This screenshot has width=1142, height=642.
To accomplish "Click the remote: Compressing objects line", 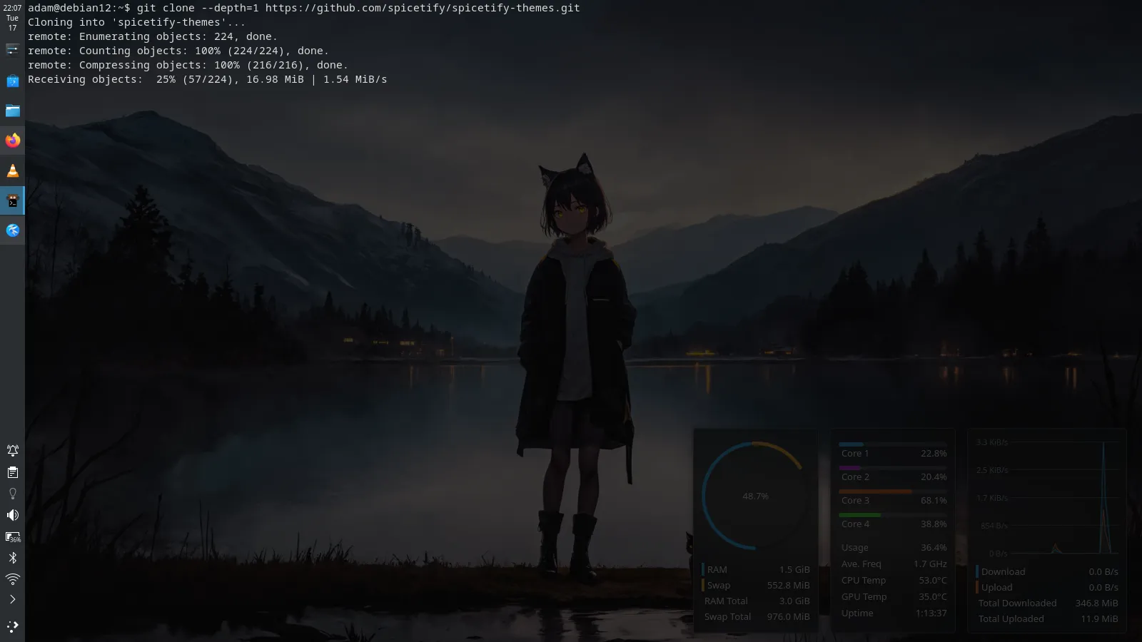I will (x=188, y=65).
